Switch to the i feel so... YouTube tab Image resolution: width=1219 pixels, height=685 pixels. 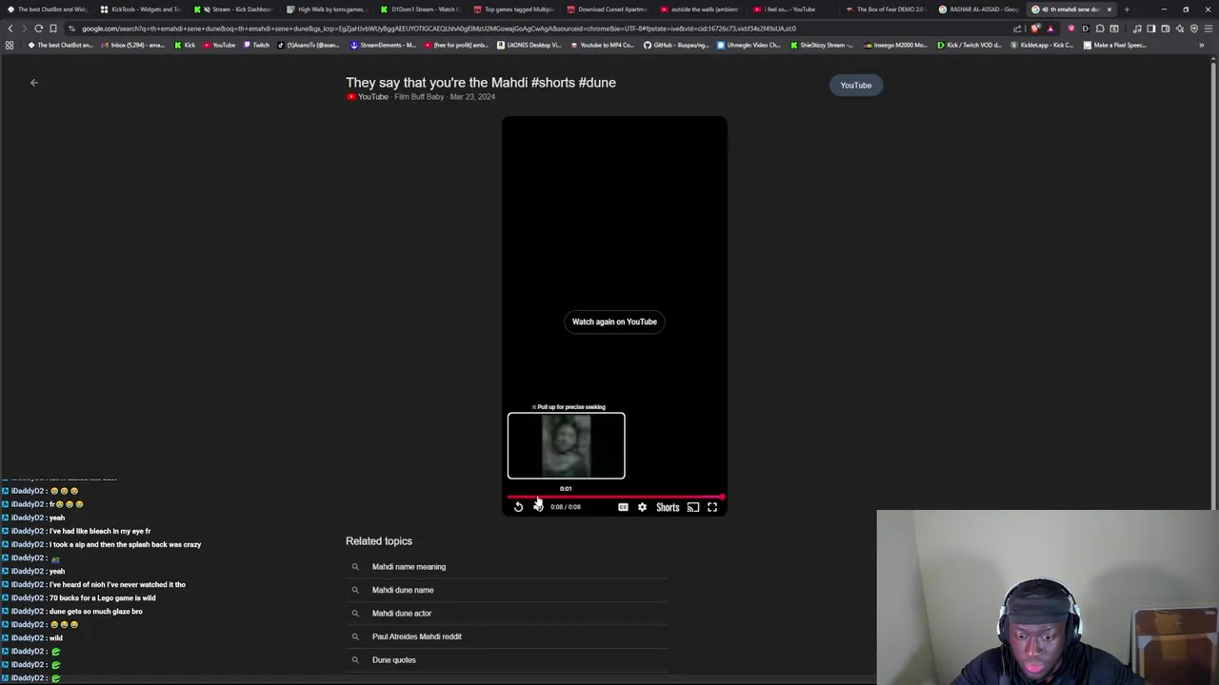pyautogui.click(x=793, y=10)
